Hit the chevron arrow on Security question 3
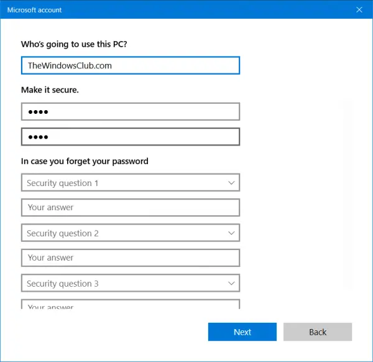Screen dimensions: 373x362 click(231, 284)
